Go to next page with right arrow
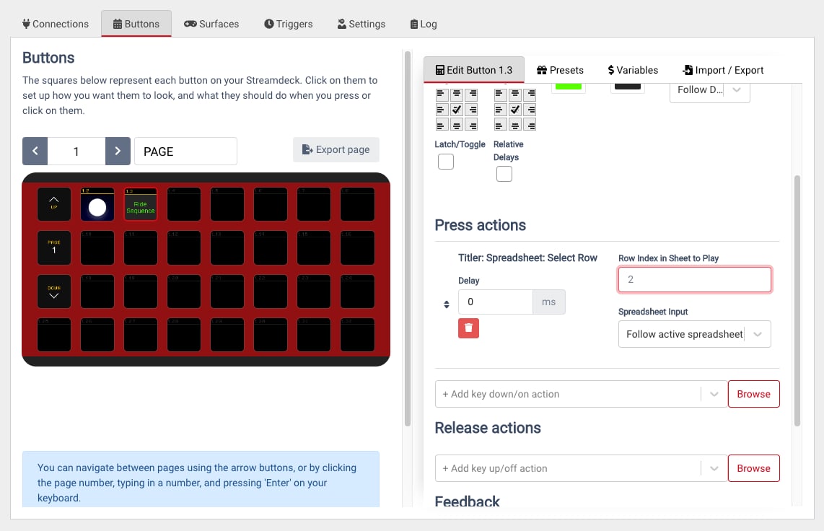This screenshot has width=824, height=531. [x=118, y=152]
